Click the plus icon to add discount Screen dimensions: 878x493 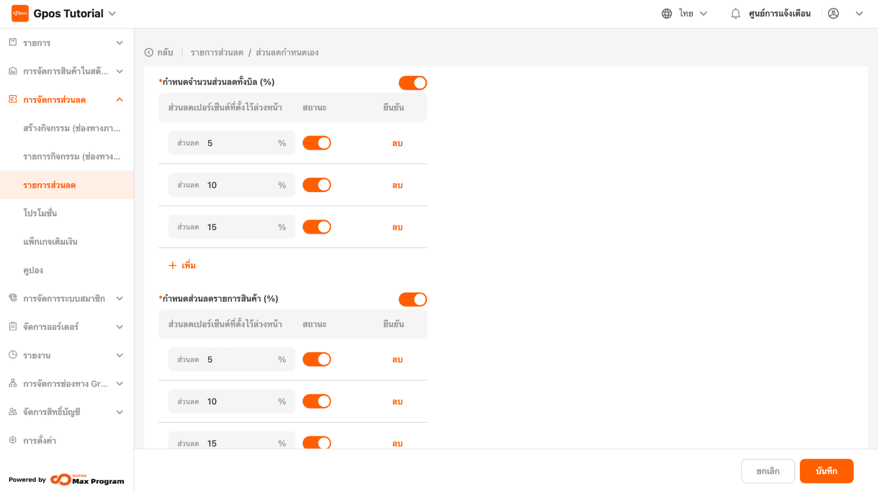(172, 265)
